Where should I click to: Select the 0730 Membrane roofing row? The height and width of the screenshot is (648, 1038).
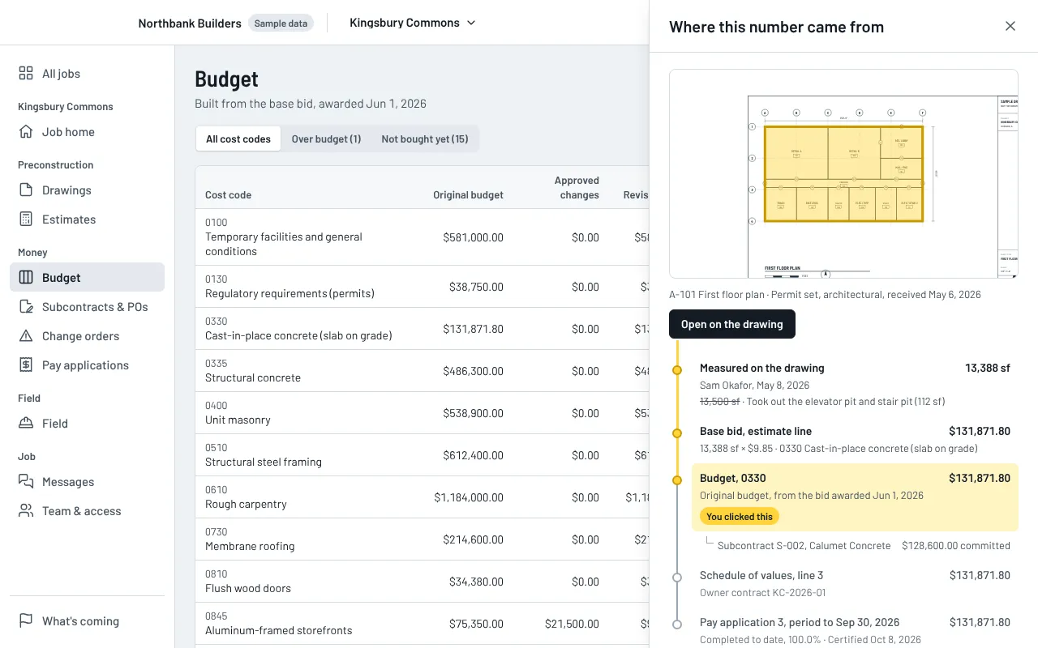[x=422, y=539]
